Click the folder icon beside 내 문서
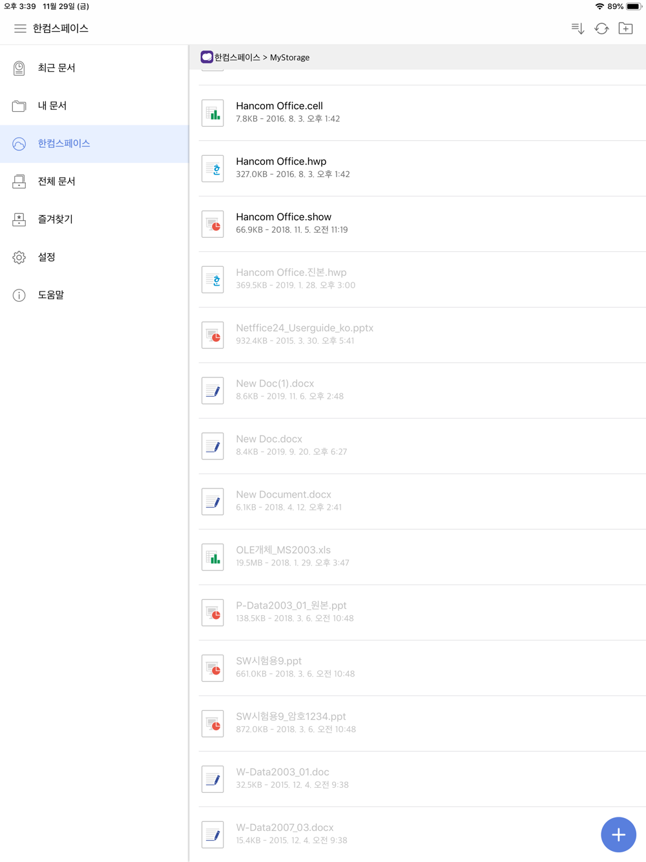Image resolution: width=646 pixels, height=862 pixels. (19, 106)
